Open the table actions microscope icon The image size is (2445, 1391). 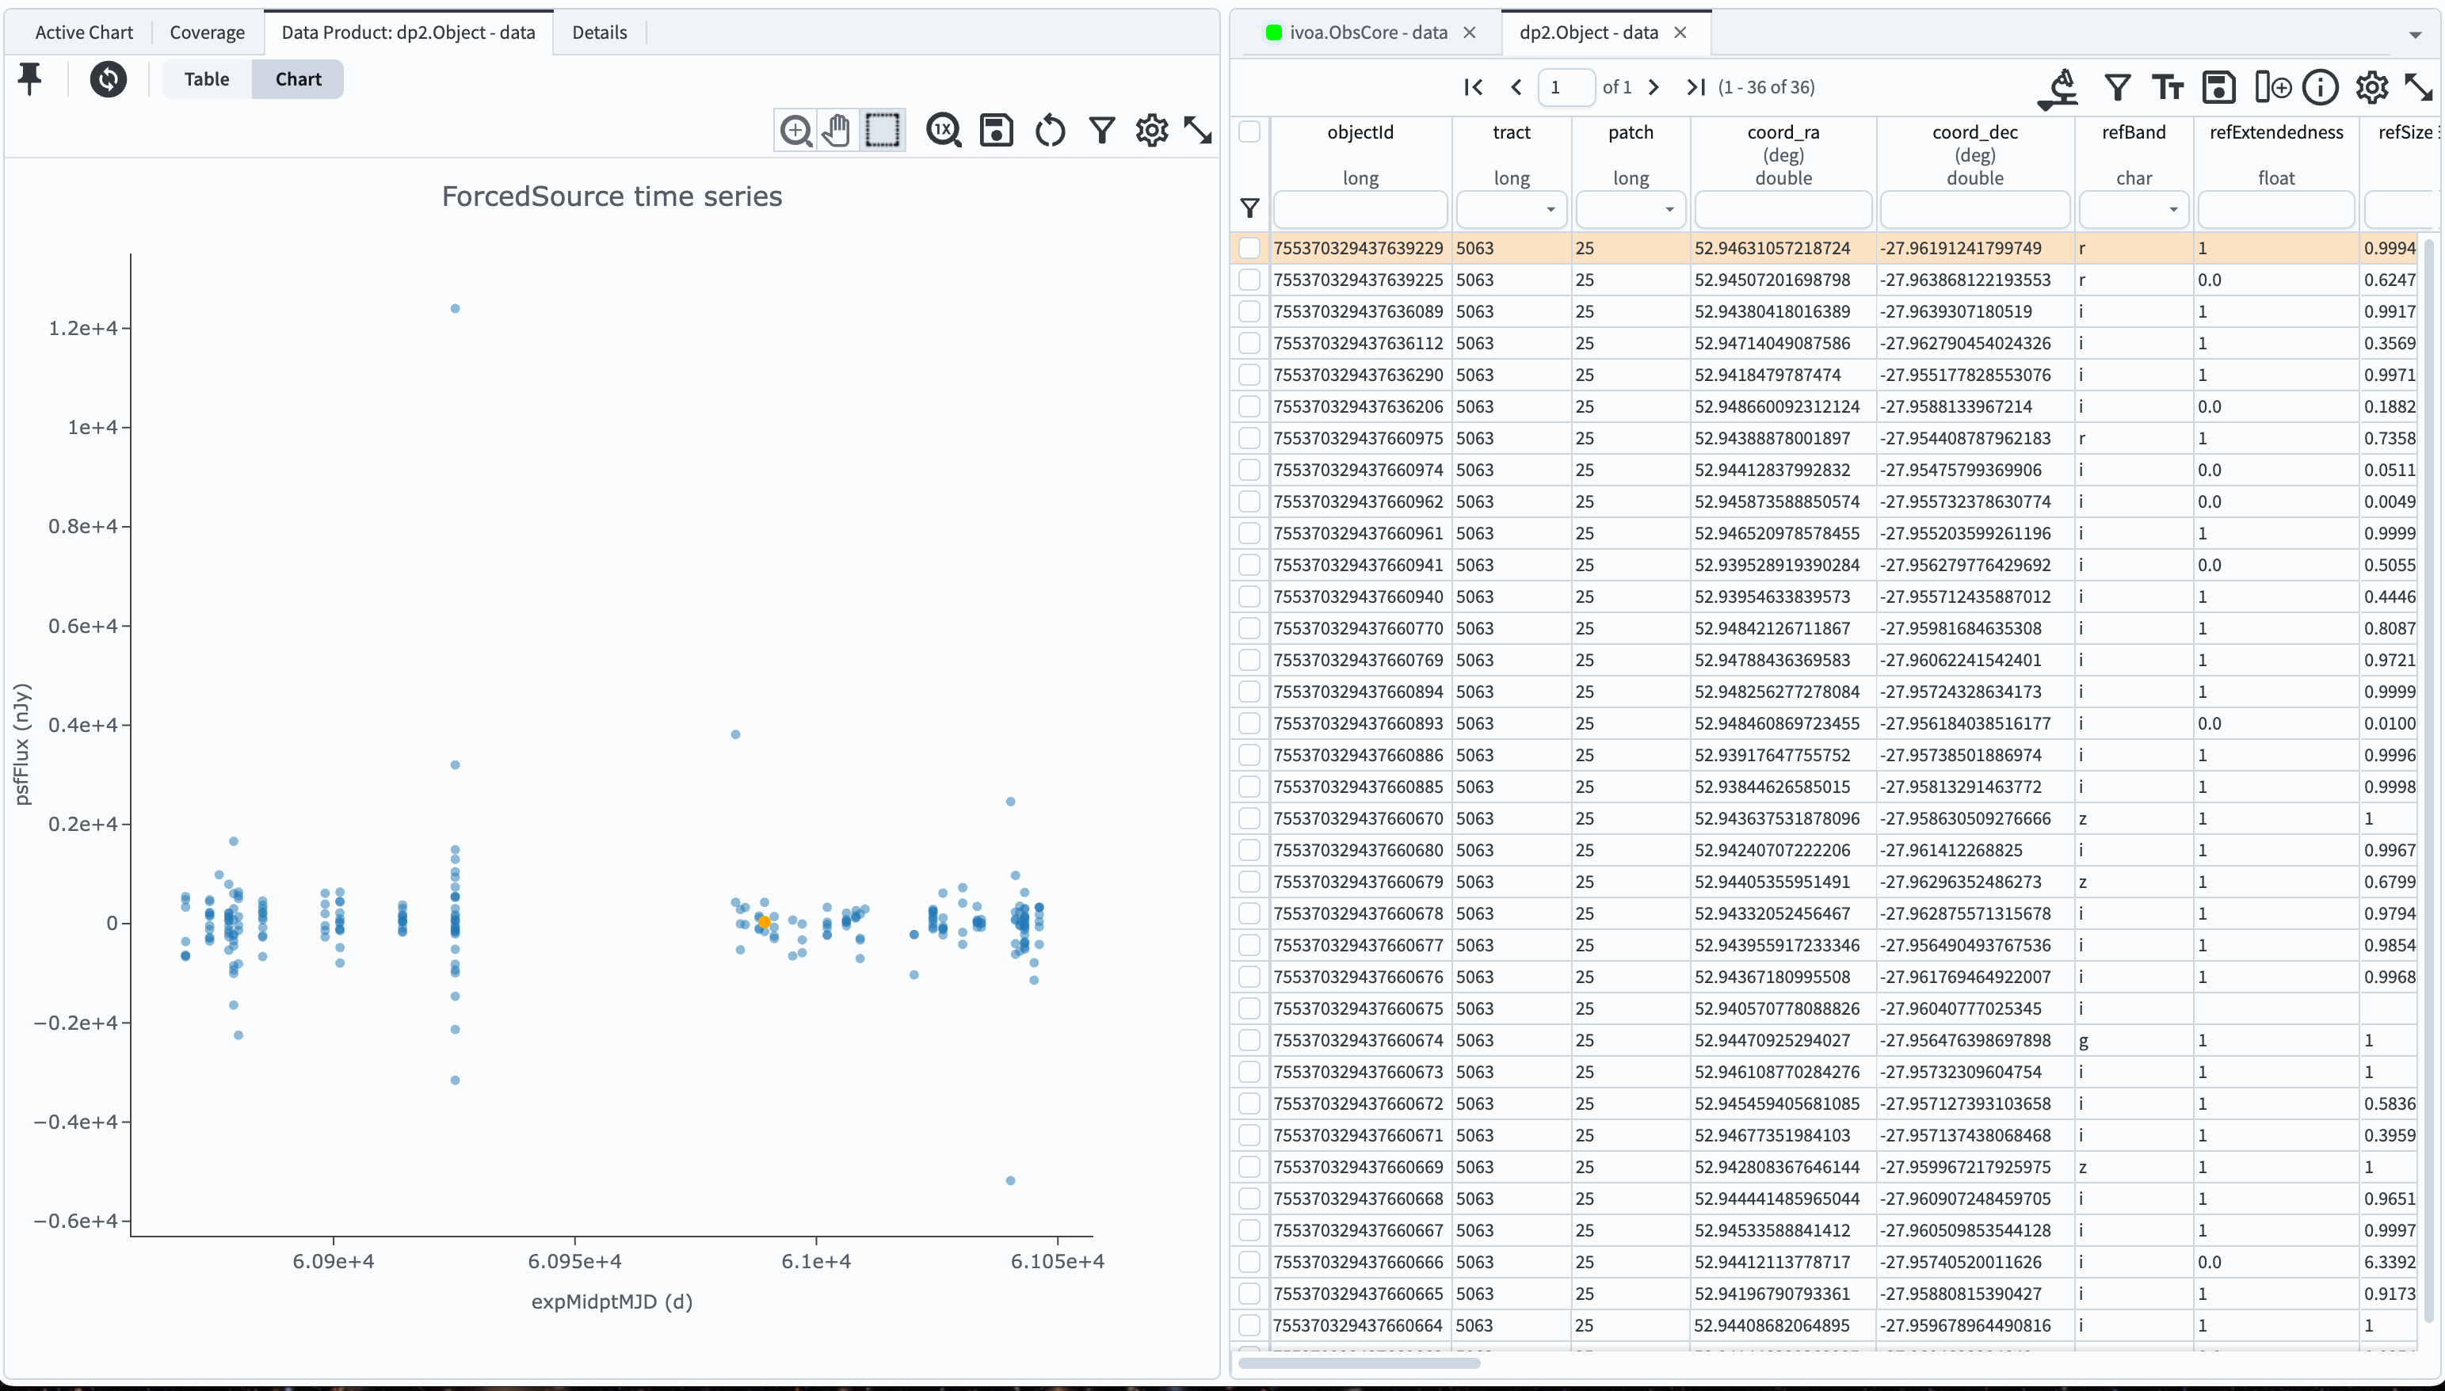(x=2060, y=88)
